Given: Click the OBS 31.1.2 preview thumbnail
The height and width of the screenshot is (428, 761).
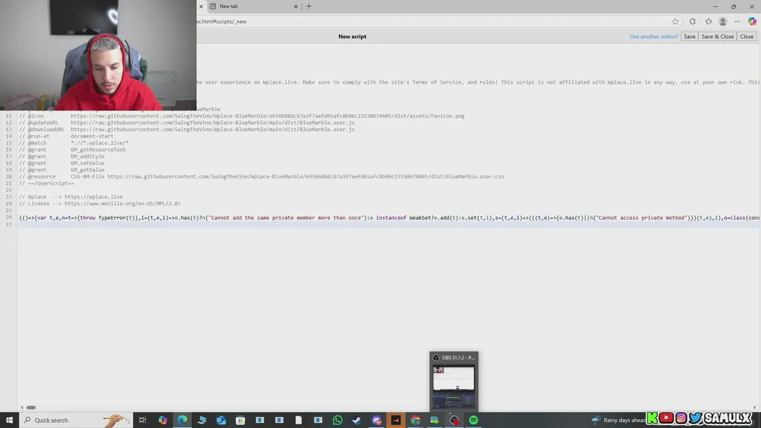Looking at the screenshot, I should [x=454, y=386].
